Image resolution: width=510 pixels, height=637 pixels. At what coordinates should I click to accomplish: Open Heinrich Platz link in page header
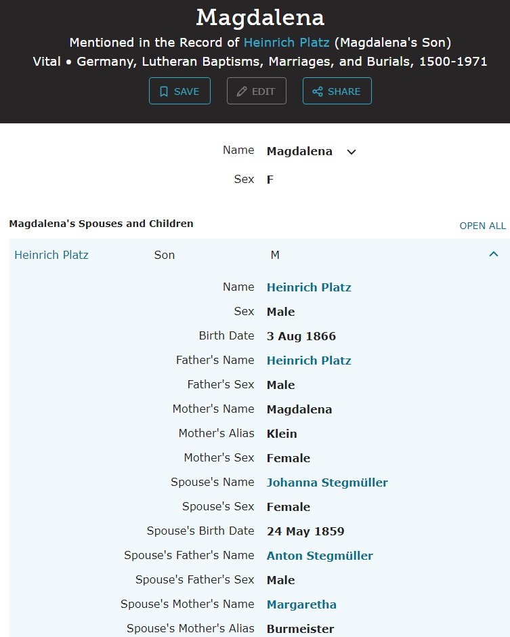287,43
